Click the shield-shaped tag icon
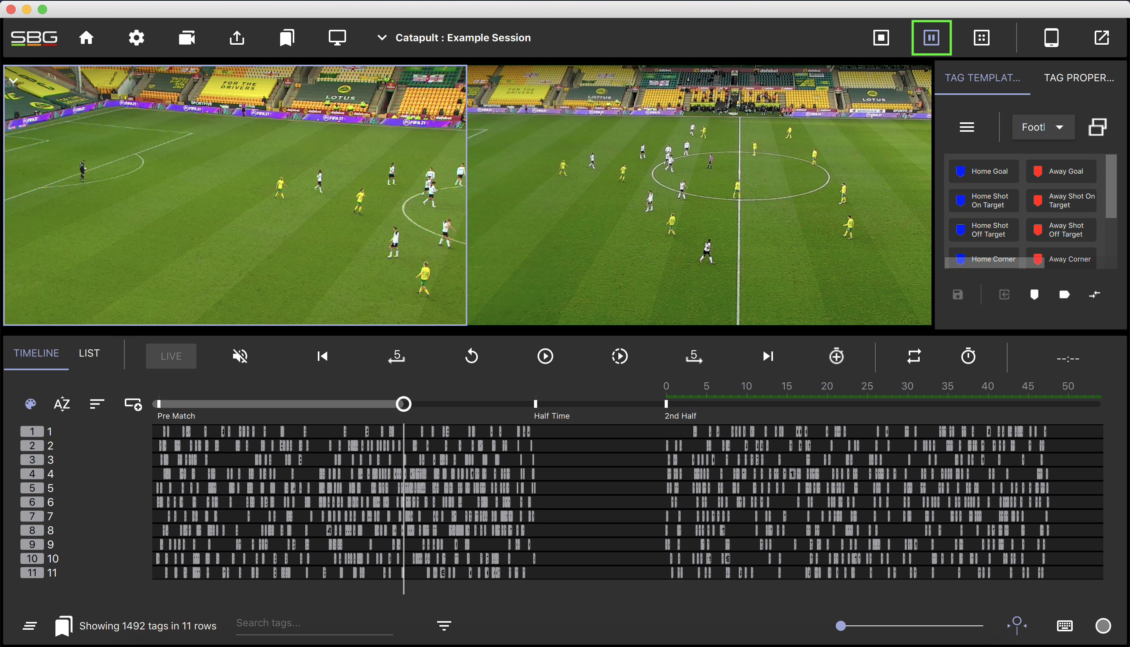 click(1034, 294)
